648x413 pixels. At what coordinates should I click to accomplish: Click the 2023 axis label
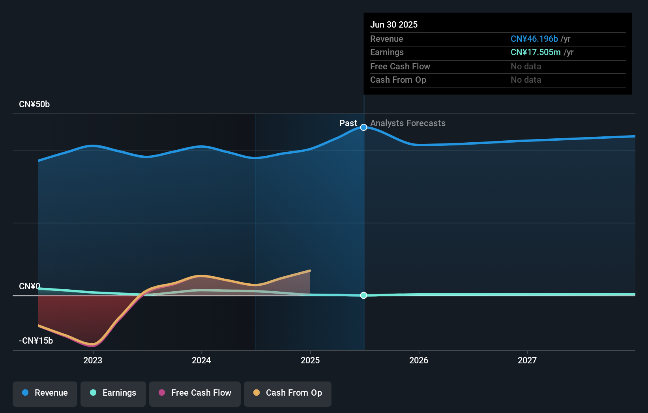pyautogui.click(x=93, y=360)
